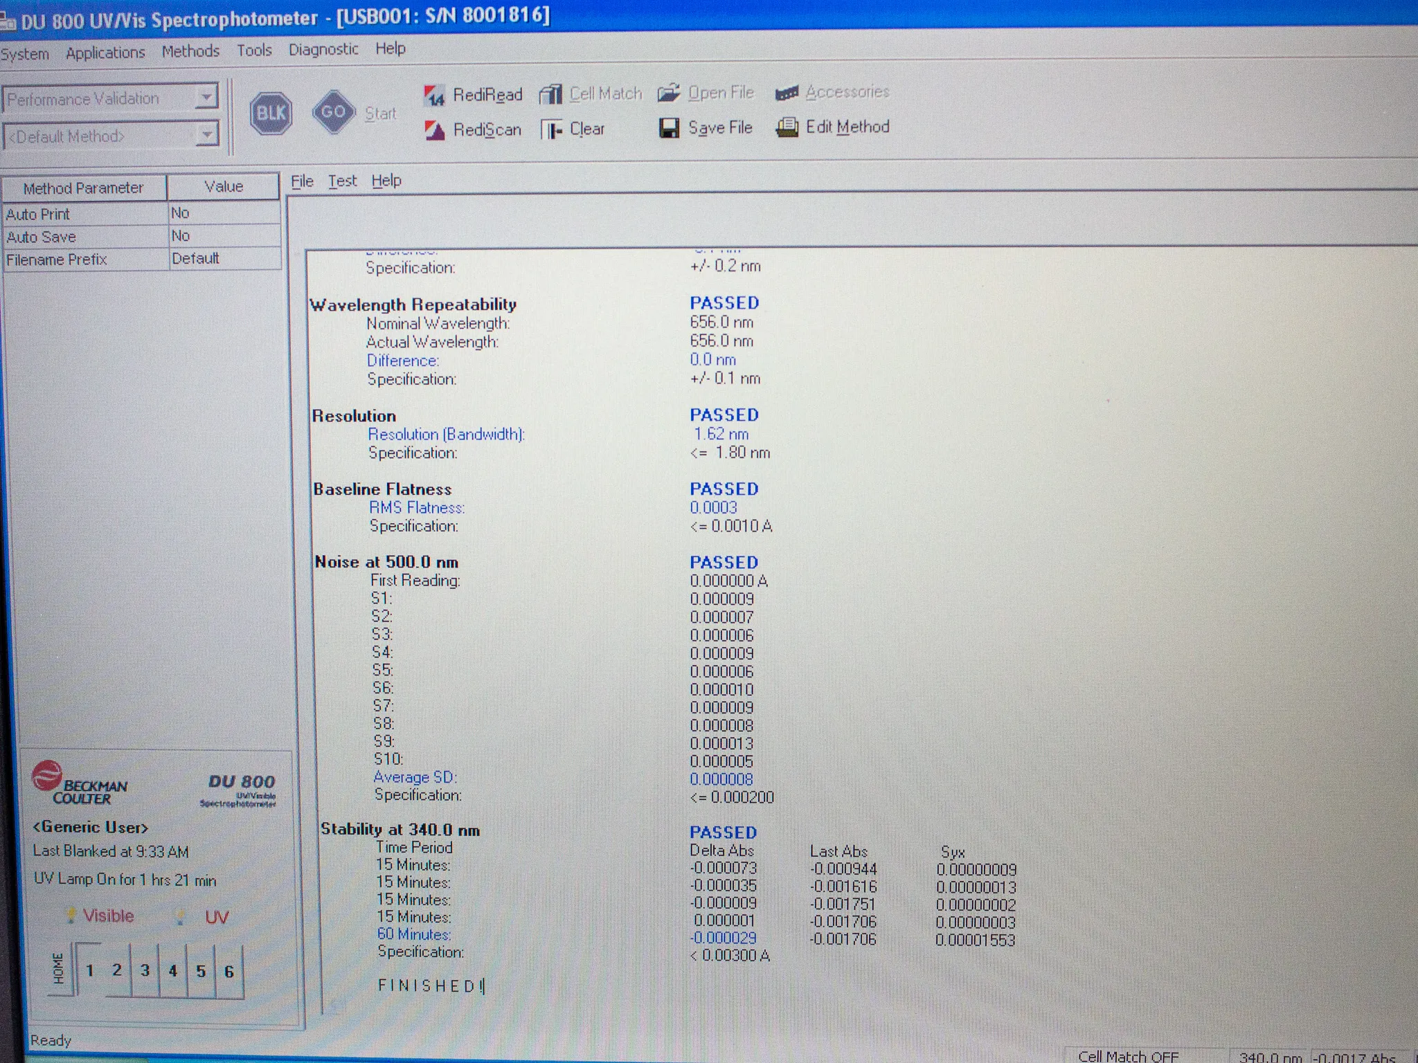Screen dimensions: 1418x1063
Task: Click the Cell Match OFF status
Action: [x=1128, y=1055]
